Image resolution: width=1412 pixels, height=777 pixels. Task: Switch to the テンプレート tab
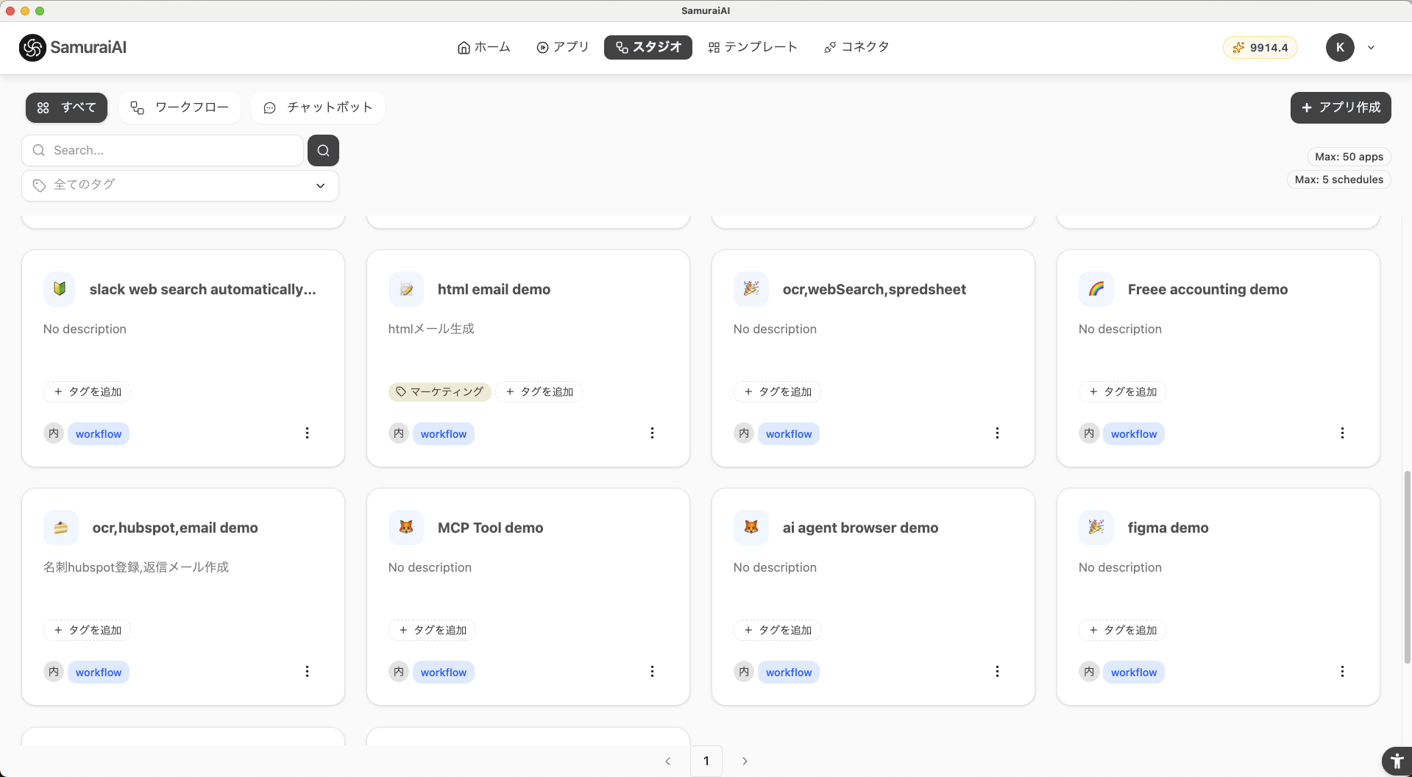pos(753,47)
